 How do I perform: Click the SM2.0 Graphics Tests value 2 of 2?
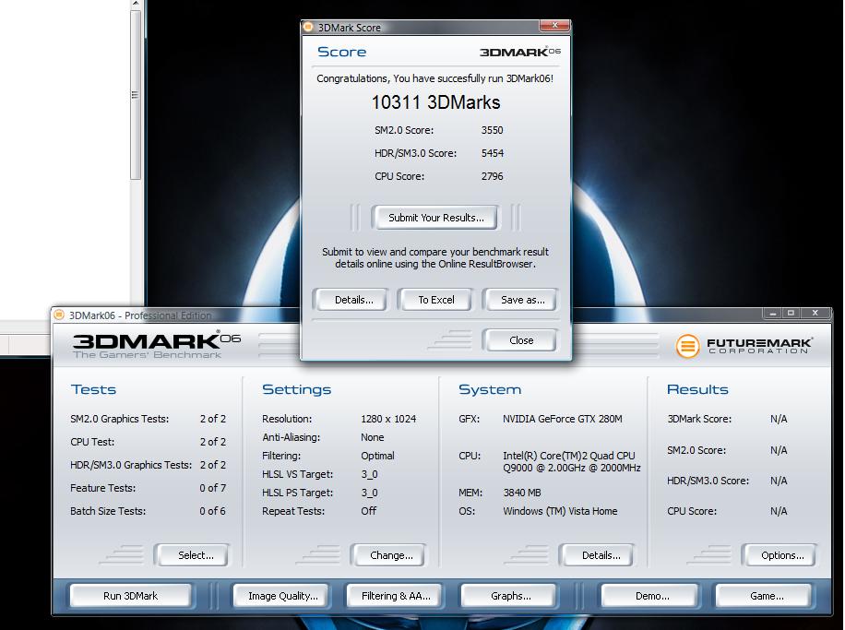[x=212, y=419]
